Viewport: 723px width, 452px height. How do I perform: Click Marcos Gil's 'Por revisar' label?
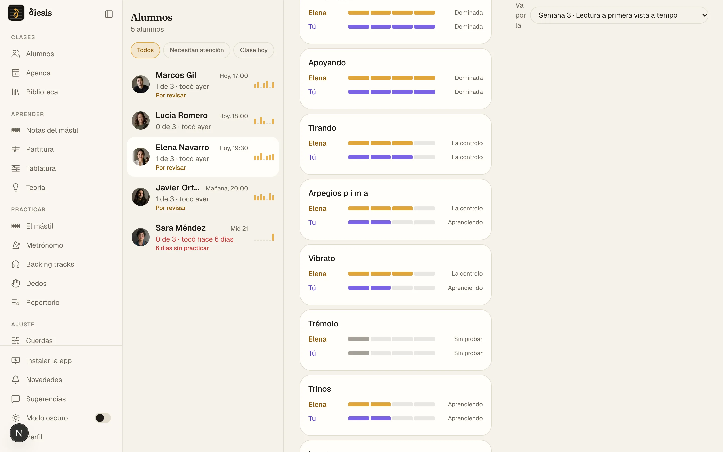(171, 95)
